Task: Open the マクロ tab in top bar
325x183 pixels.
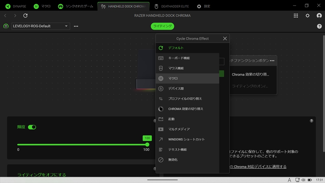Action: click(42, 6)
